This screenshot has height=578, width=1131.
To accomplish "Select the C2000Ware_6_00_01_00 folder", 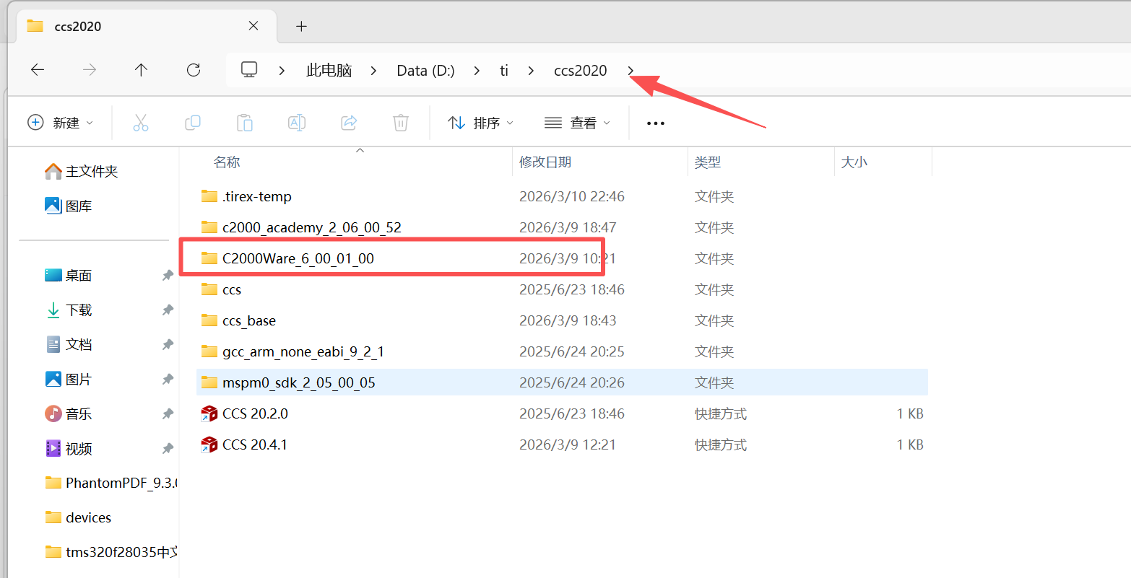I will [562, 258].
